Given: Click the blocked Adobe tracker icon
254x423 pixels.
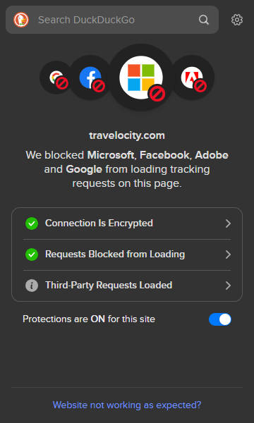Looking at the screenshot, I should point(192,78).
